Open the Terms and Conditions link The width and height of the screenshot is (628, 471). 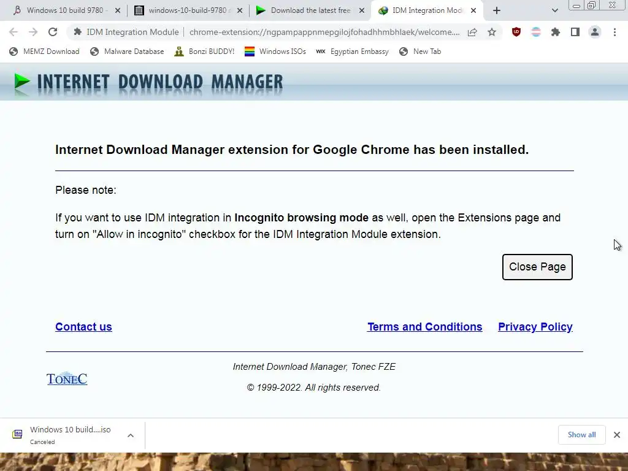click(425, 327)
